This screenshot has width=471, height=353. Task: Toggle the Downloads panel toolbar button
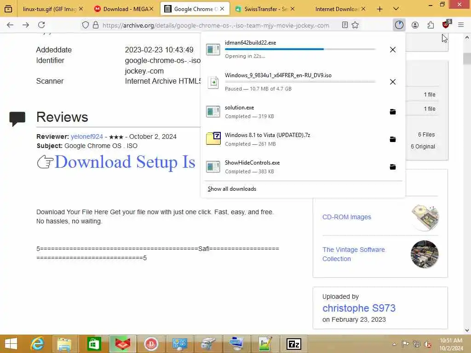399,25
